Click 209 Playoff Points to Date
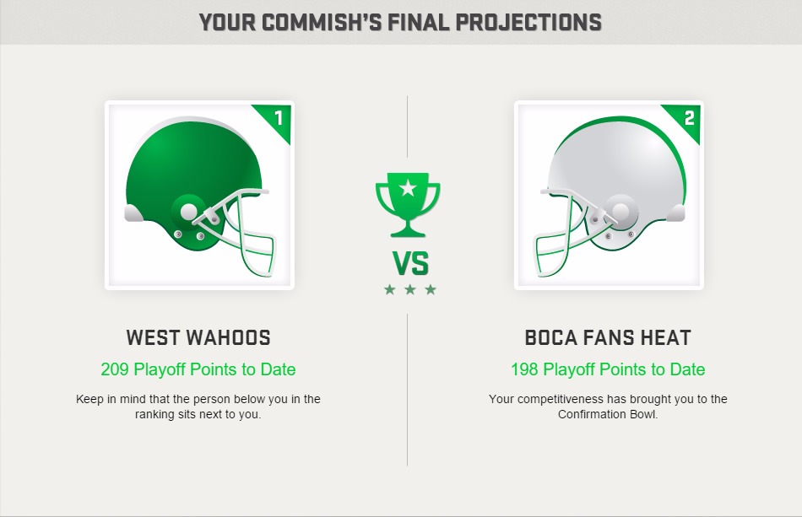 click(198, 369)
